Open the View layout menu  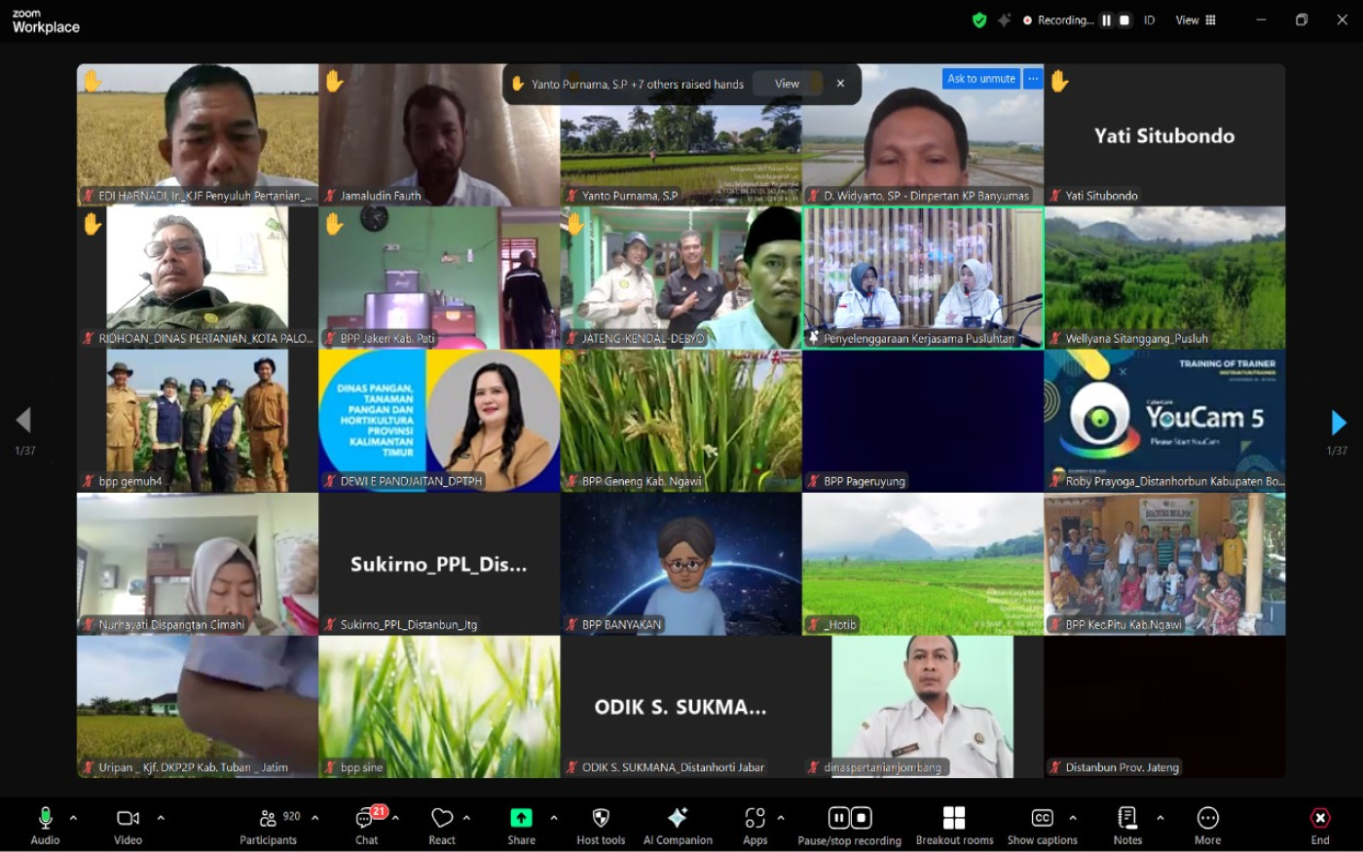point(1196,19)
